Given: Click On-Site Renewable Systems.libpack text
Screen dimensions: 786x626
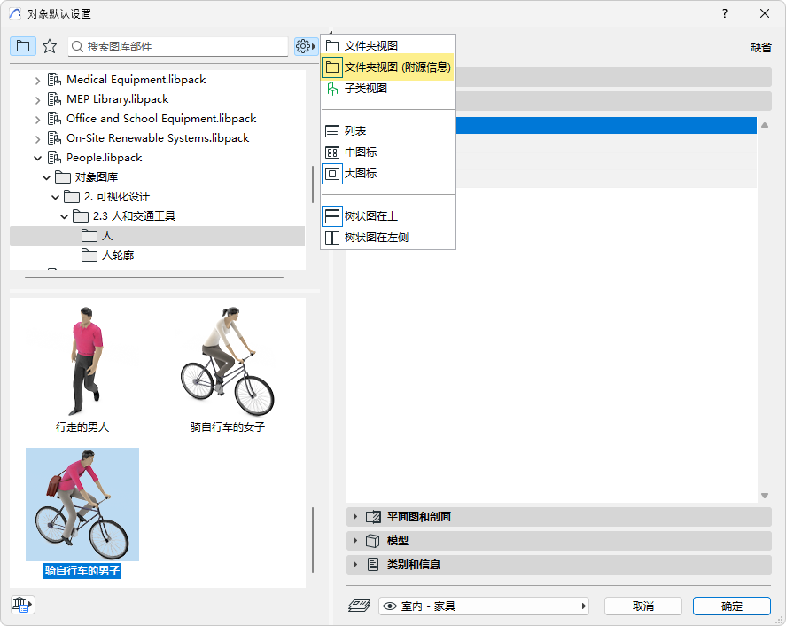Looking at the screenshot, I should point(158,138).
